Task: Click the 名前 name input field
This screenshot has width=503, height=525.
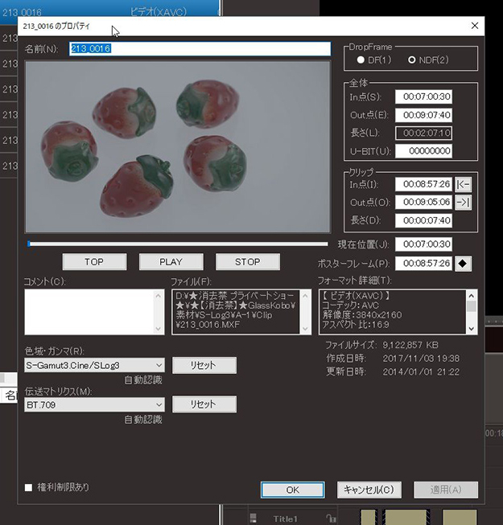Action: (x=200, y=49)
